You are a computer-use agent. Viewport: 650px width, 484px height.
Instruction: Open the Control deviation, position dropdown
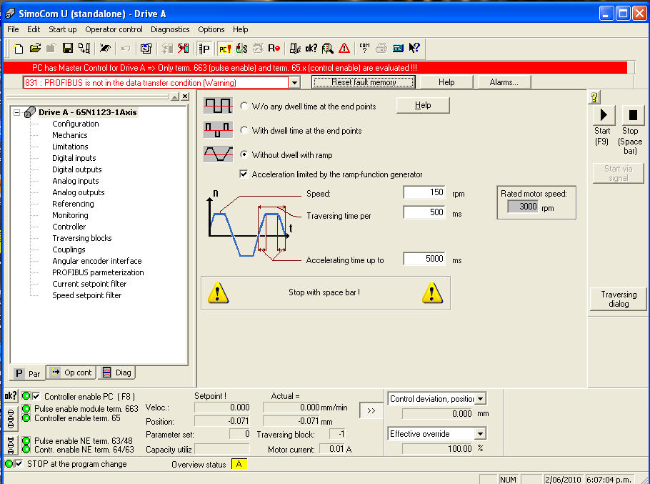coord(480,399)
